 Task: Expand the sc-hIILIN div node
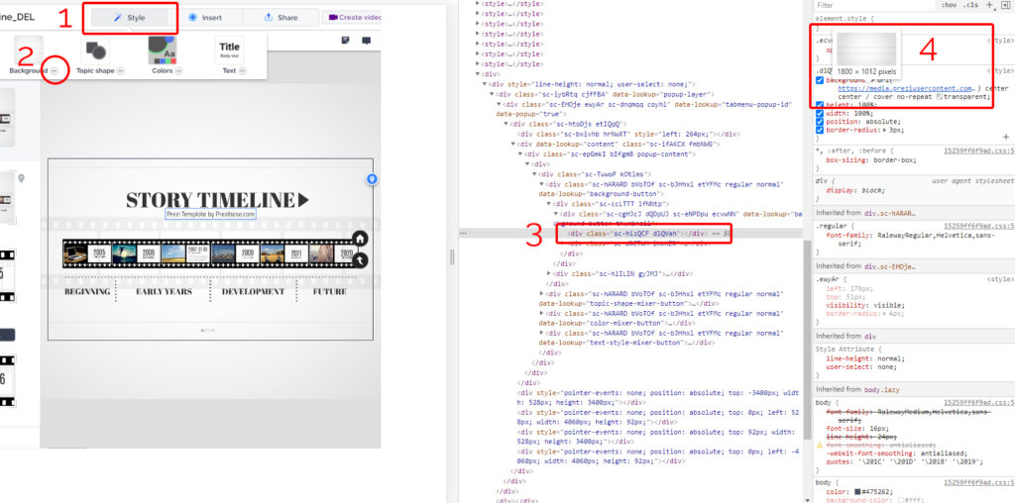click(x=550, y=273)
